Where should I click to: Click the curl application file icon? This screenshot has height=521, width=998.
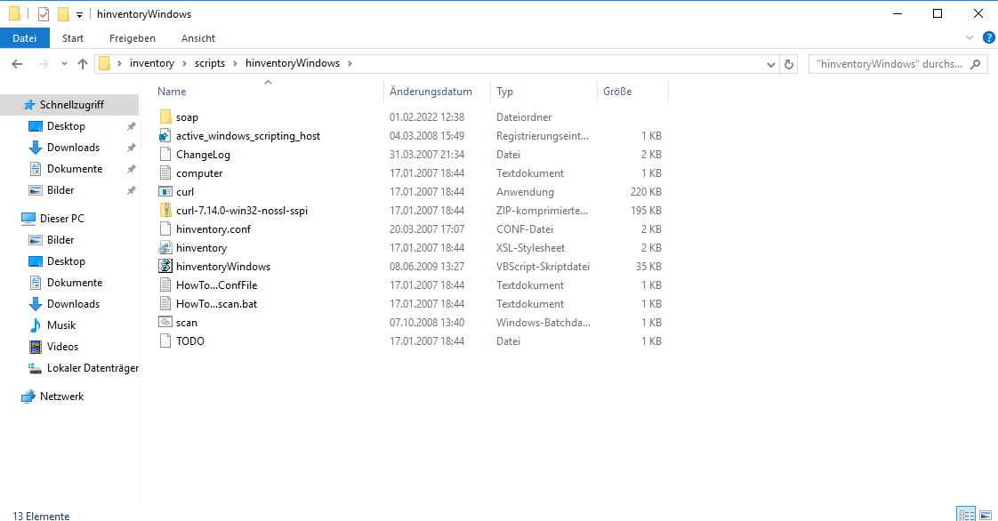pos(165,192)
